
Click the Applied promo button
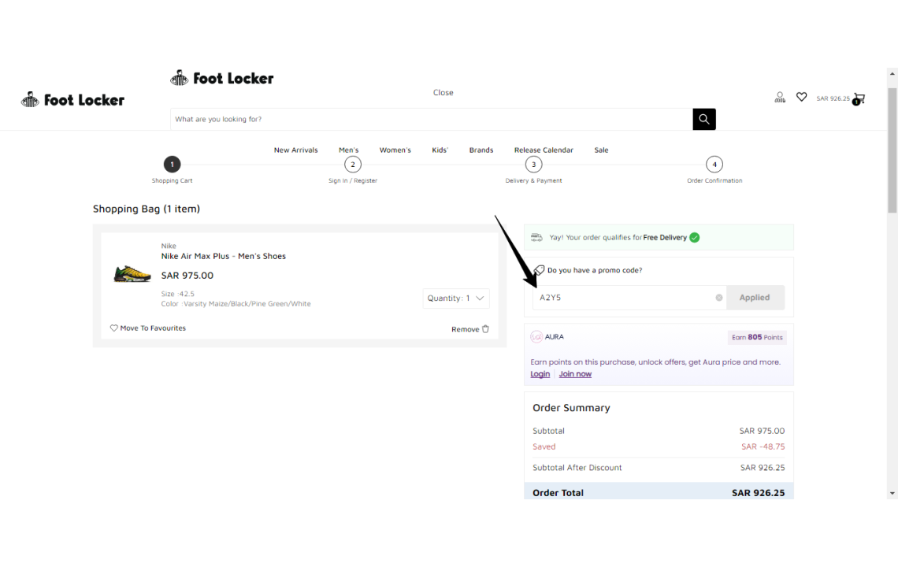pos(755,298)
